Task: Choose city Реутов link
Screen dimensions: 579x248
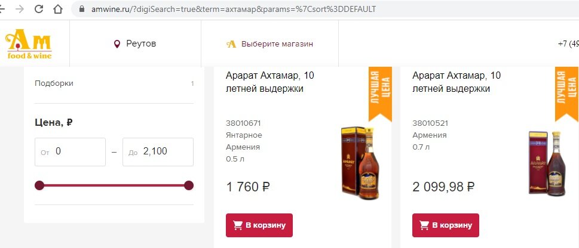Action: click(x=141, y=44)
